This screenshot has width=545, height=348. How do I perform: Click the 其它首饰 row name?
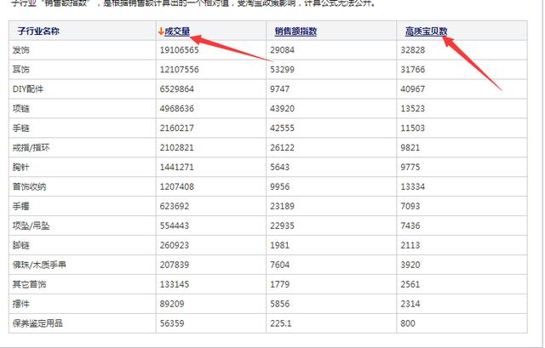tap(30, 283)
